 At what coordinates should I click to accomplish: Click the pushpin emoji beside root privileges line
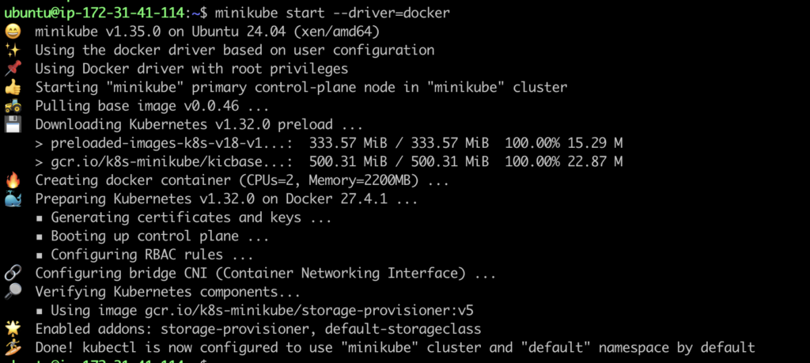[x=12, y=69]
